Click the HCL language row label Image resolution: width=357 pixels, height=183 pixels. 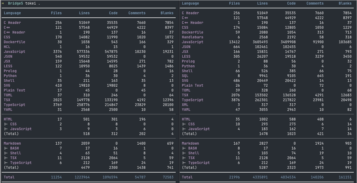7,47
